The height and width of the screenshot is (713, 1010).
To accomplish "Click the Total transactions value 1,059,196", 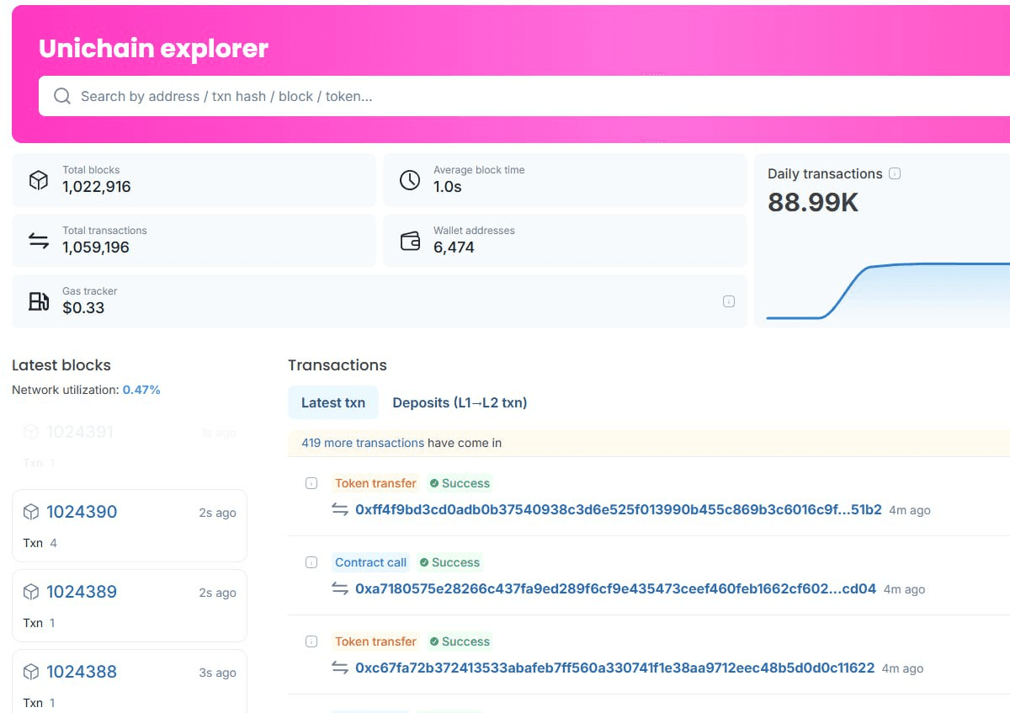I will pos(96,247).
